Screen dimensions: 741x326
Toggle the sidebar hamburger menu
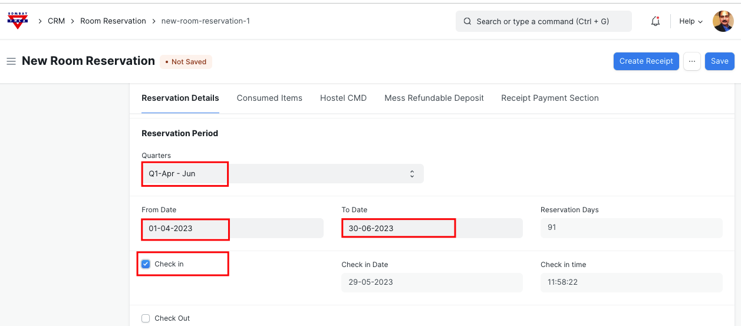11,61
